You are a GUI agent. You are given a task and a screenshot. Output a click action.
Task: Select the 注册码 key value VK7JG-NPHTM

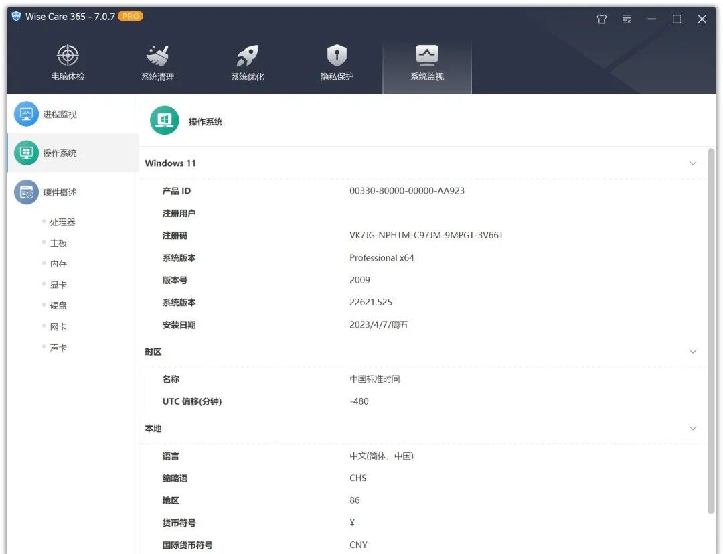426,235
